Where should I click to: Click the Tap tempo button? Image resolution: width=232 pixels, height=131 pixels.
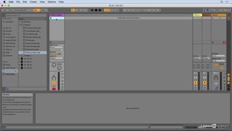click(11, 10)
